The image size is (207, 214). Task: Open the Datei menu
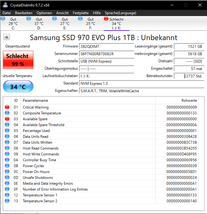[x=6, y=13]
